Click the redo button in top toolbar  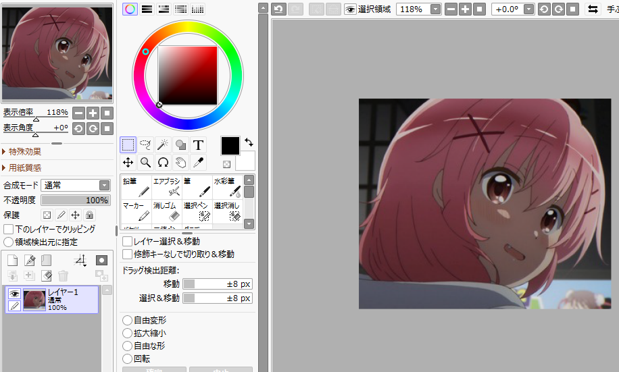click(296, 9)
